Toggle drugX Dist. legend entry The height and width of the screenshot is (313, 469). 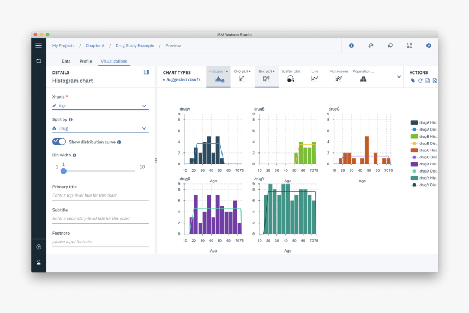(x=424, y=171)
